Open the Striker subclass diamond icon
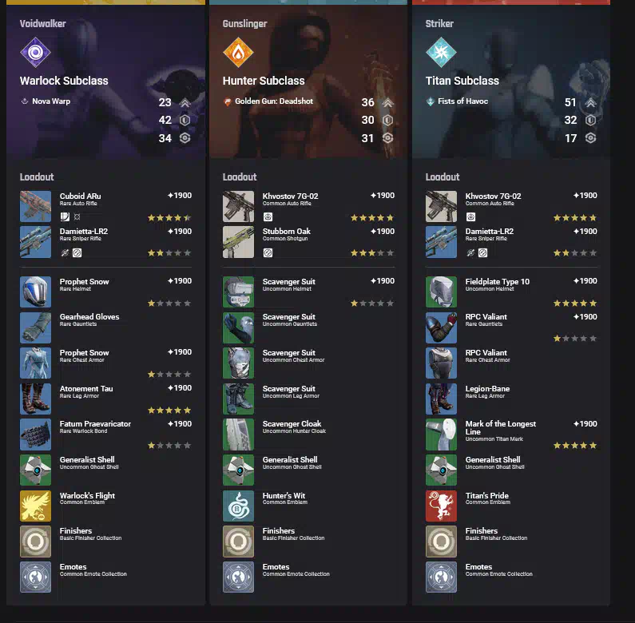This screenshot has width=635, height=623. (x=441, y=52)
